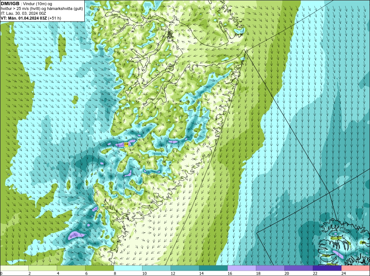Pick the light teal 10–12 legend swatch

click(x=157, y=268)
